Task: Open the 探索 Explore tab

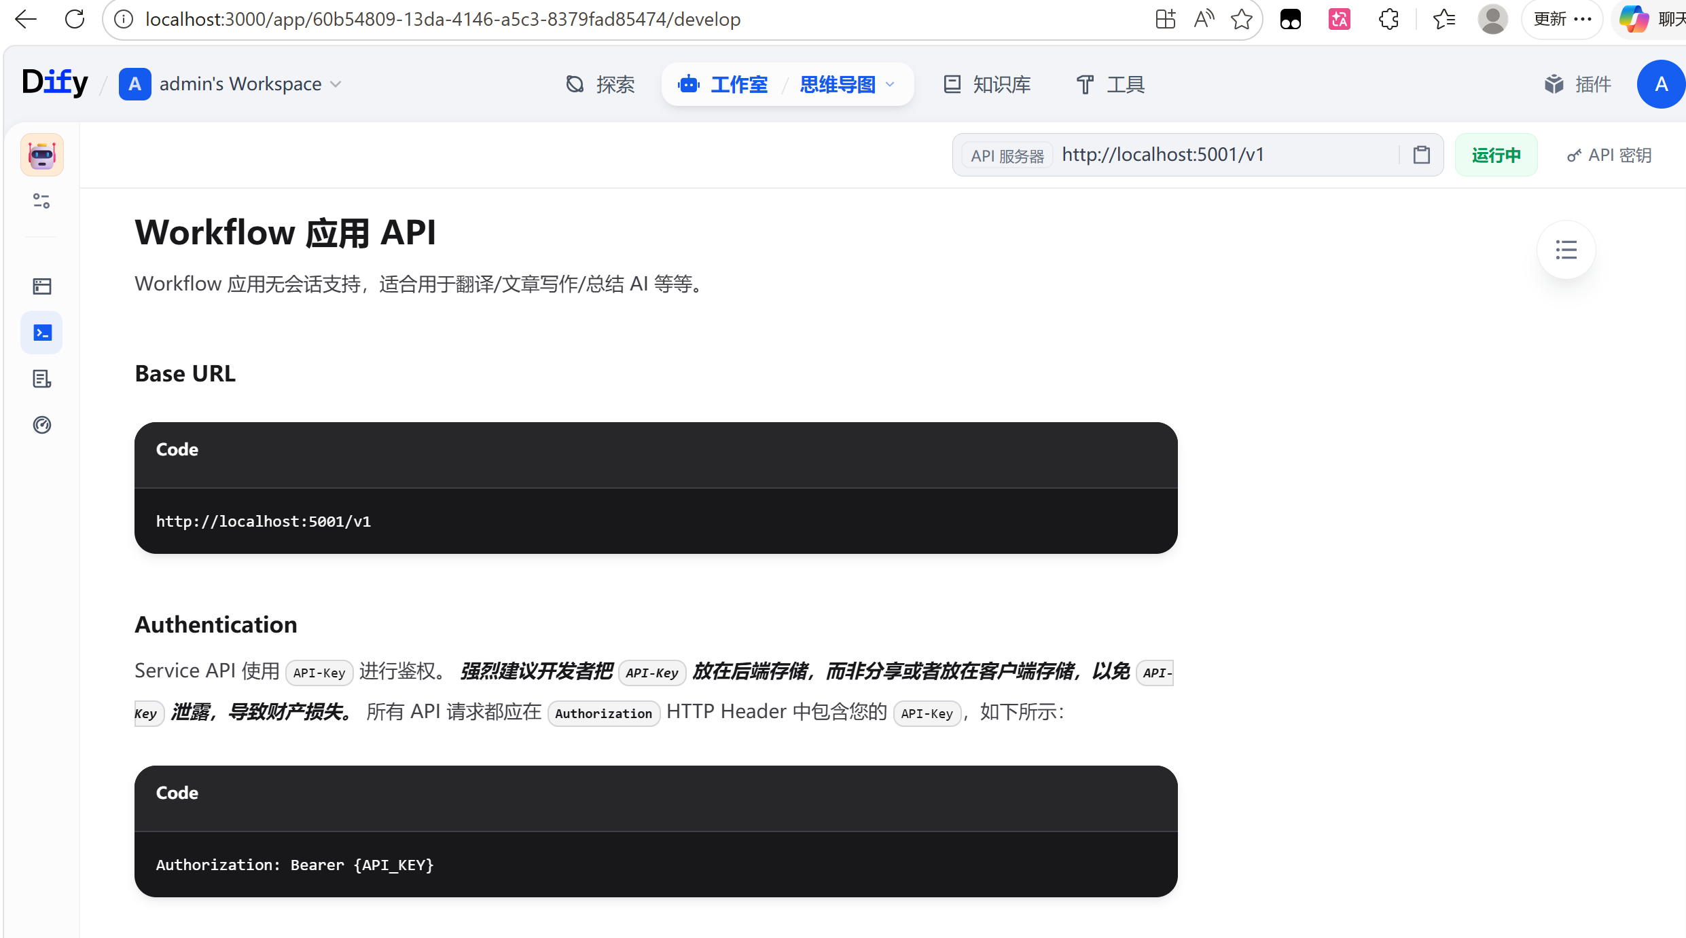Action: click(600, 84)
